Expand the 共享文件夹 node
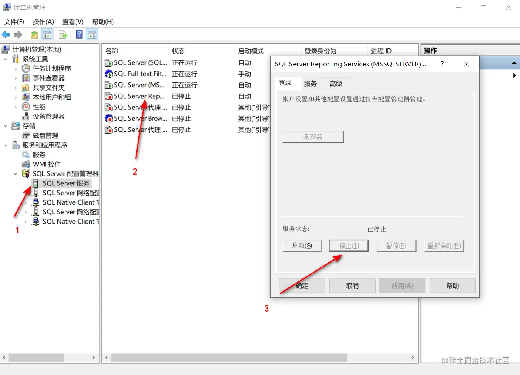The width and height of the screenshot is (520, 375). point(16,88)
